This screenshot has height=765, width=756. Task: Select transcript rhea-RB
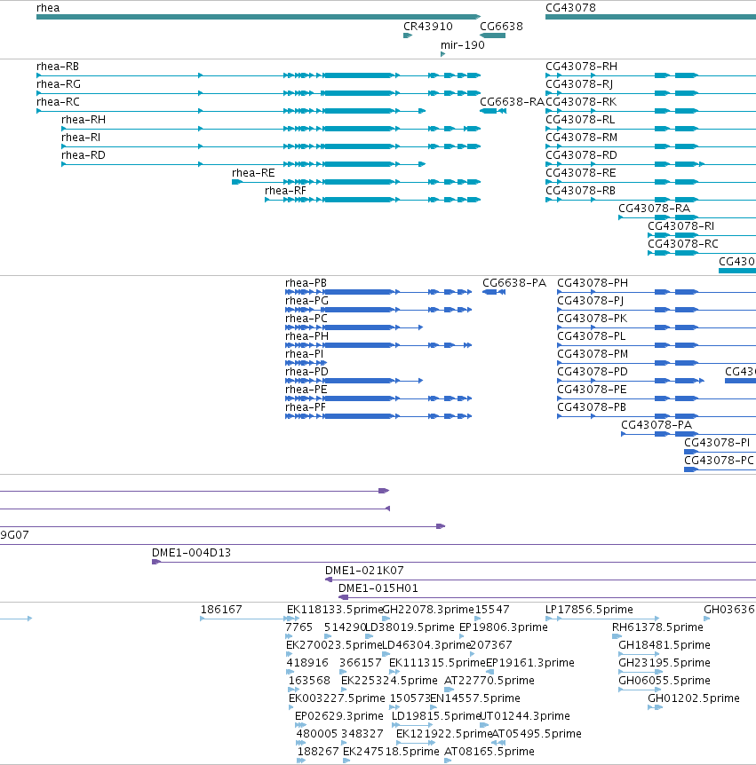(x=259, y=75)
